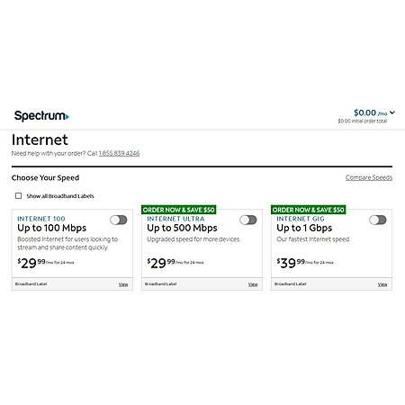This screenshot has width=405, height=405.
Task: Click the Internet Gig save $50 banner
Action: [309, 210]
